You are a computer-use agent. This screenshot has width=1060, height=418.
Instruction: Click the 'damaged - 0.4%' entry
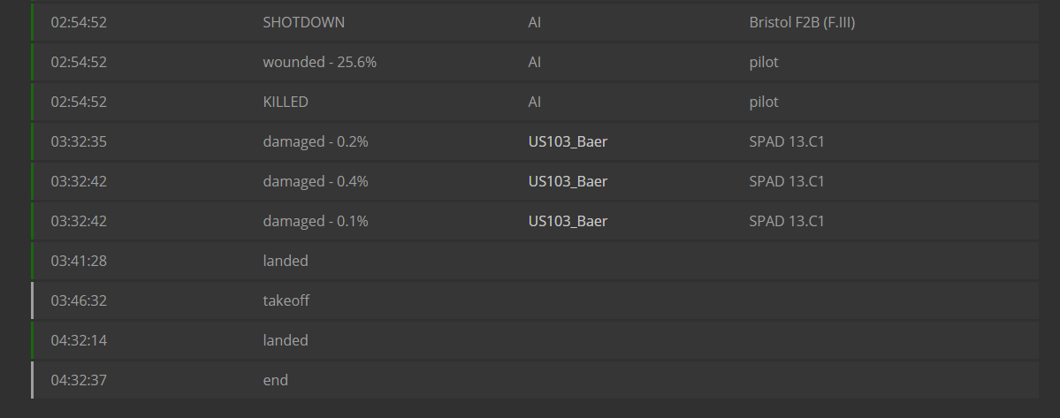pyautogui.click(x=315, y=181)
